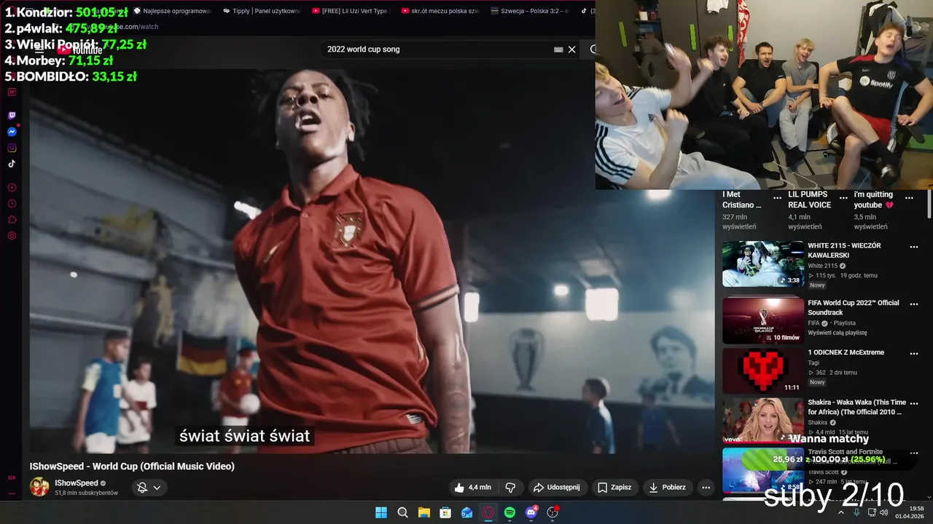Open on-screen keyboard icon in search box
The image size is (933, 524).
[558, 49]
